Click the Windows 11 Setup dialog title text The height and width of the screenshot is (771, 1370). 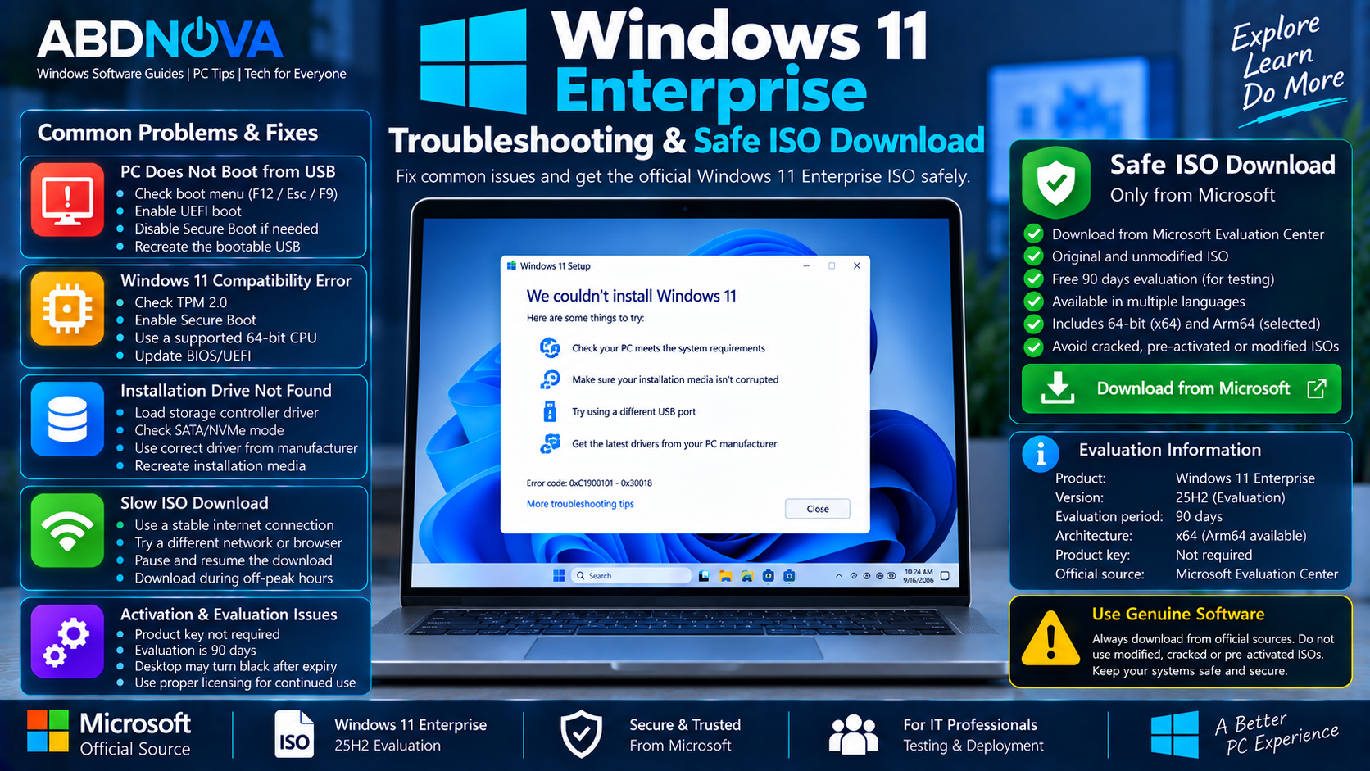pyautogui.click(x=555, y=266)
